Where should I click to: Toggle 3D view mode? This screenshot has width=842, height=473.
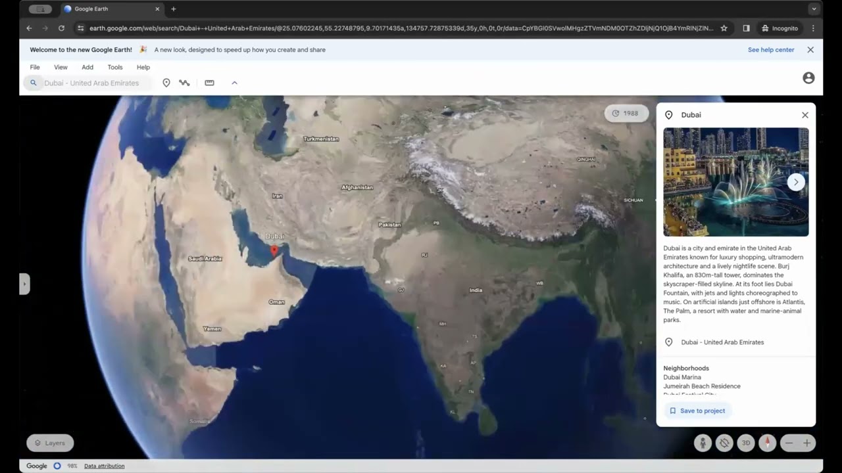tap(746, 443)
